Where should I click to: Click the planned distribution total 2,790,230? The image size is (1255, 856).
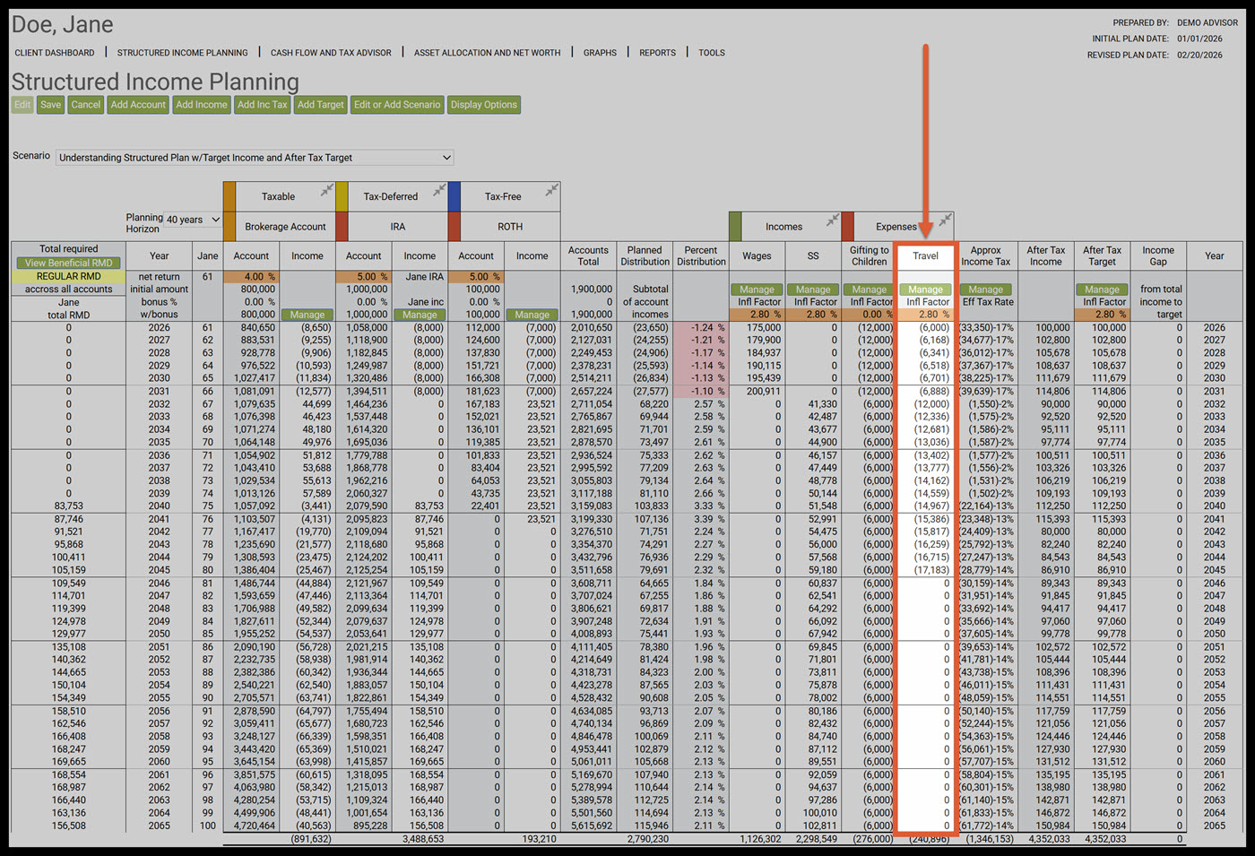coord(647,840)
